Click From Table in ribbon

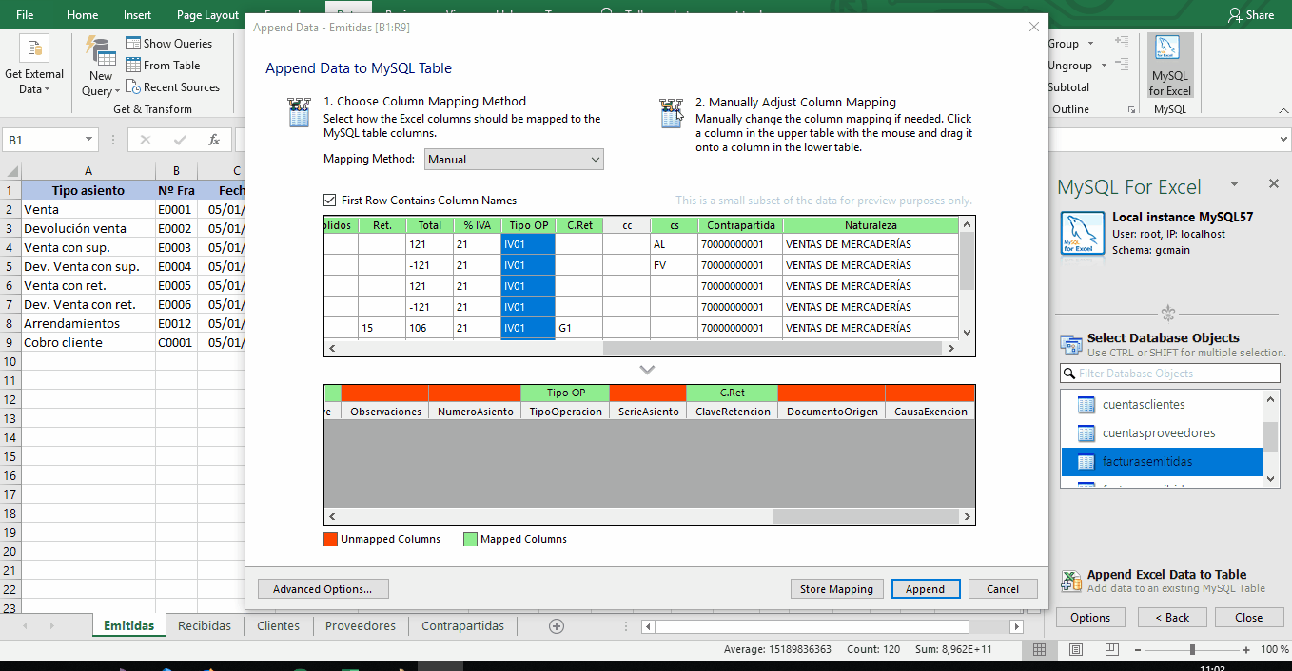163,66
